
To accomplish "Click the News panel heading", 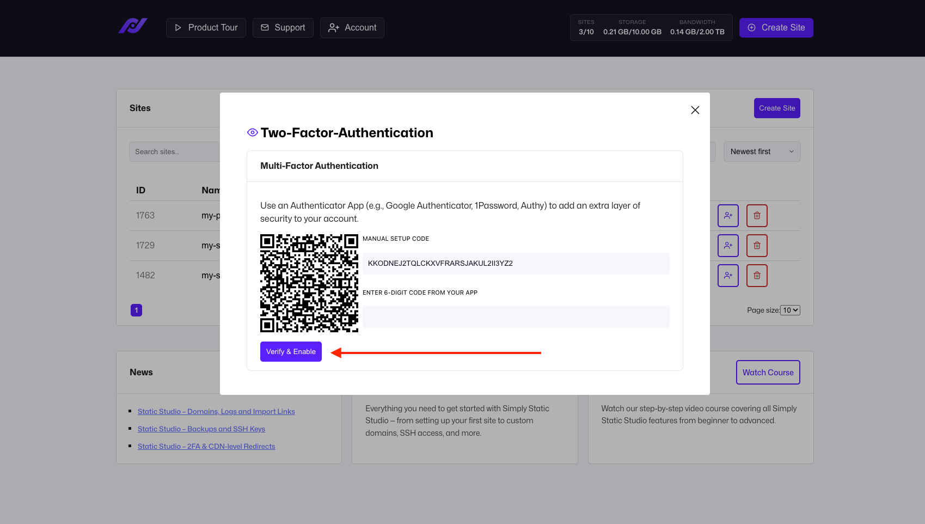I will [141, 373].
